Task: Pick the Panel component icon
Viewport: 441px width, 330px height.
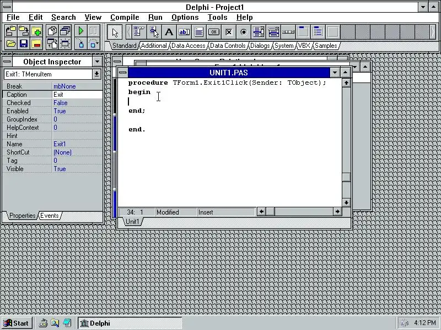Action: (x=333, y=32)
